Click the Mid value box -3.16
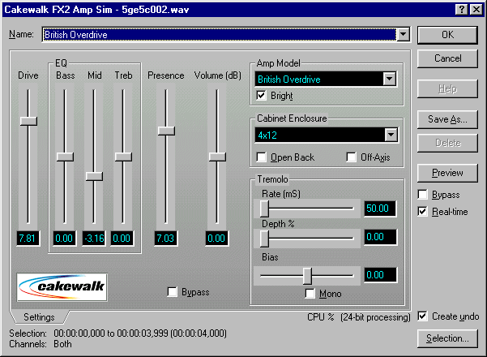 point(94,239)
